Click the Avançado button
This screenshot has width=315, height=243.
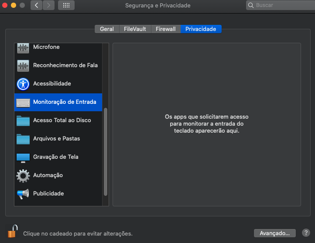click(x=275, y=233)
